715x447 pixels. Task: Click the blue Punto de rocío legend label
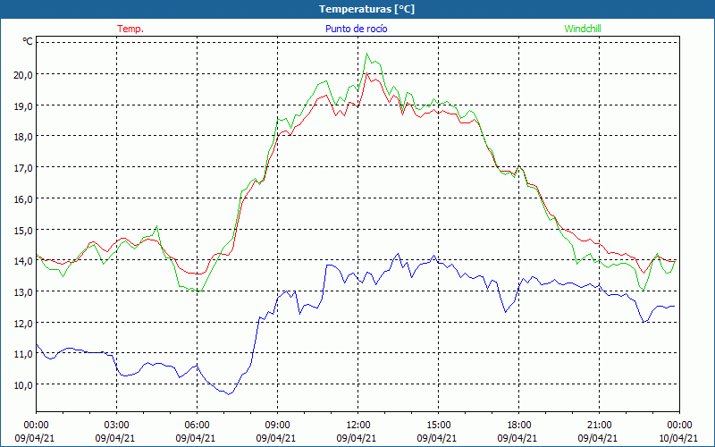click(356, 29)
